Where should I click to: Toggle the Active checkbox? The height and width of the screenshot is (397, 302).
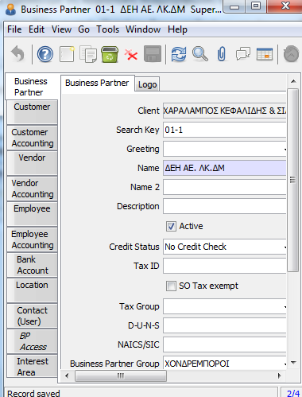coord(171,226)
